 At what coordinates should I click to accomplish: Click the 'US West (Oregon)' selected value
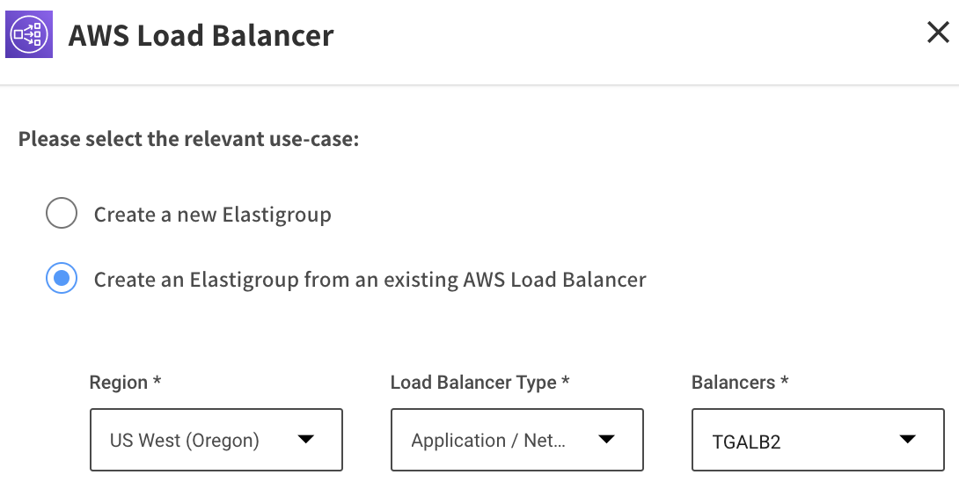[x=184, y=440]
